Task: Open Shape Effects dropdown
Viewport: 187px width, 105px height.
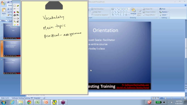Action: pos(149,15)
